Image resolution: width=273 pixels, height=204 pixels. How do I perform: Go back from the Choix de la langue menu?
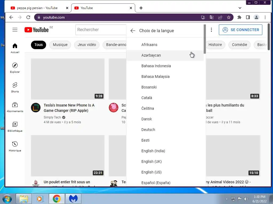pos(133,31)
